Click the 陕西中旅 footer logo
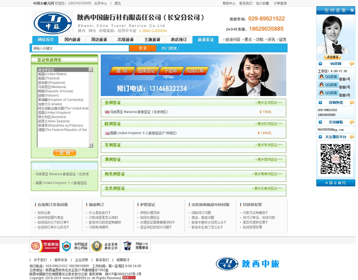The width and height of the screenshot is (358, 280). pyautogui.click(x=247, y=264)
